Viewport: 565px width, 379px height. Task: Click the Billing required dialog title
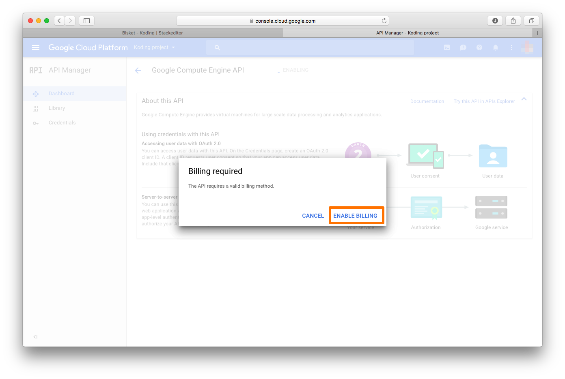[x=215, y=171]
